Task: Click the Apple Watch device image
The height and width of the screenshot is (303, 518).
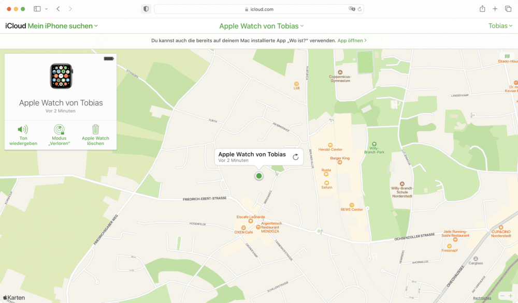Action: click(x=61, y=76)
